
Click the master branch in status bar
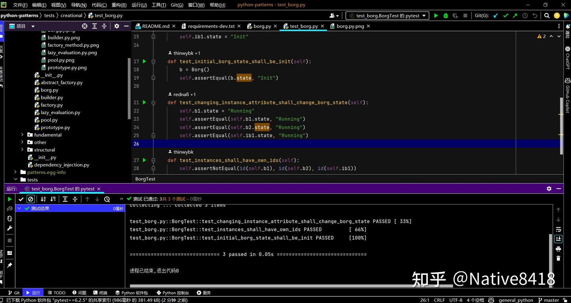tap(552, 300)
